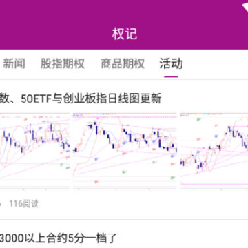View the right-most chart thumbnail

pyautogui.click(x=214, y=151)
